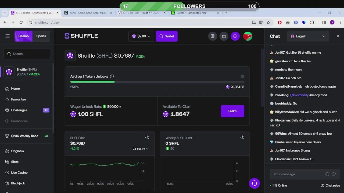Viewport: 344px width, 193px height.
Task: Claim the available SHFL tokens
Action: 232,111
